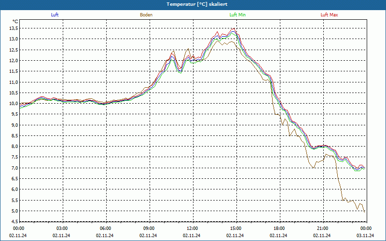
Task: Click the 8,5 y-axis value
Action: pos(14,136)
